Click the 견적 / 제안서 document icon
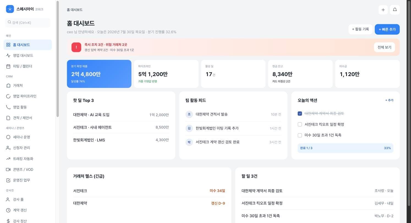Viewport: 411px width, 223px height. 8,118
